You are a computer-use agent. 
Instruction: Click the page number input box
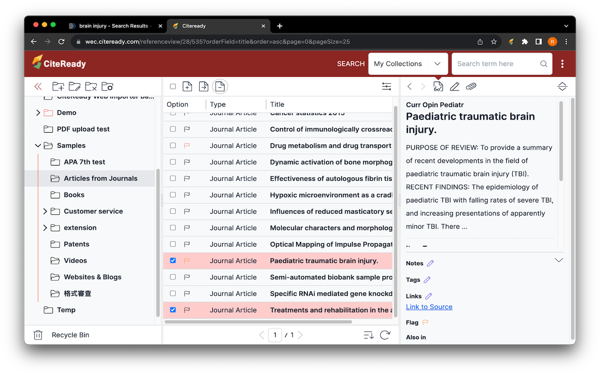point(275,335)
